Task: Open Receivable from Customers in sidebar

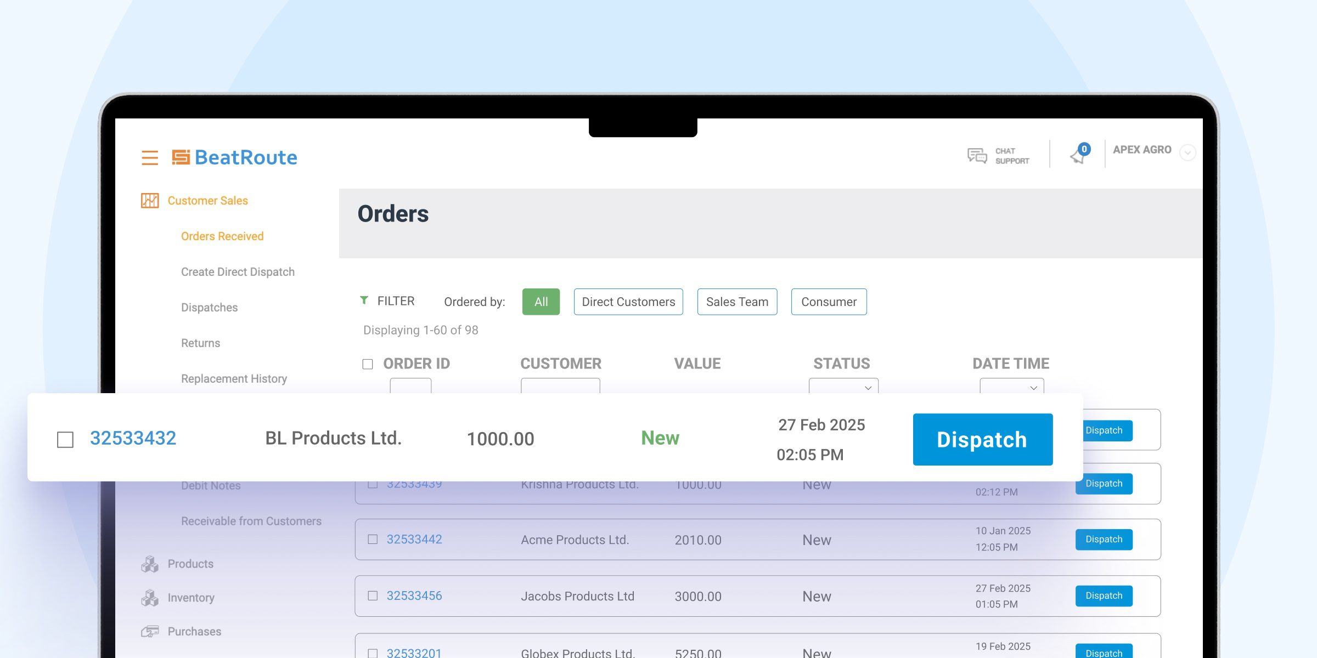Action: [x=251, y=521]
